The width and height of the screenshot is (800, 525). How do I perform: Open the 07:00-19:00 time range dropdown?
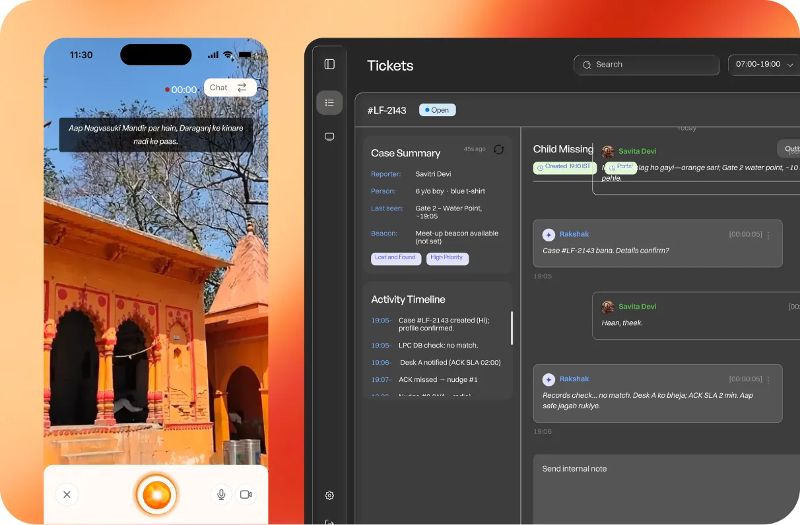(x=764, y=65)
